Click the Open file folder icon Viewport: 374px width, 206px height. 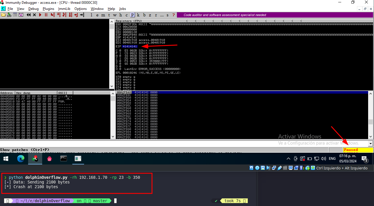point(3,15)
